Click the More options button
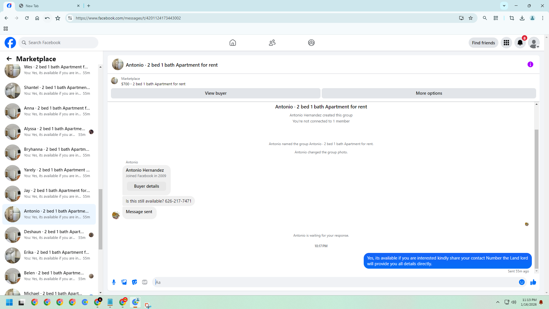 pos(429,93)
